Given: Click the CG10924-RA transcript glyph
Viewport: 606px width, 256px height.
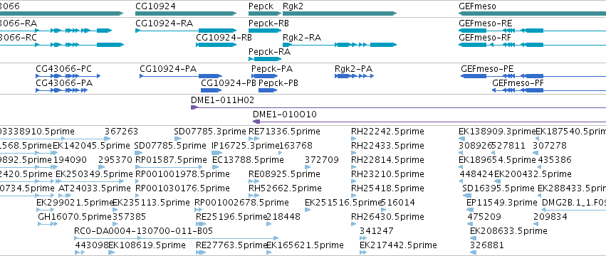Looking at the screenshot, I should (186, 31).
